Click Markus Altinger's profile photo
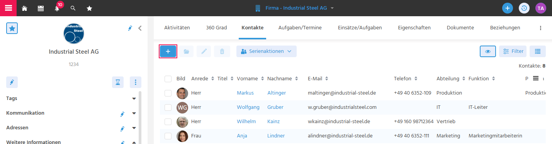The width and height of the screenshot is (552, 144). click(x=182, y=93)
